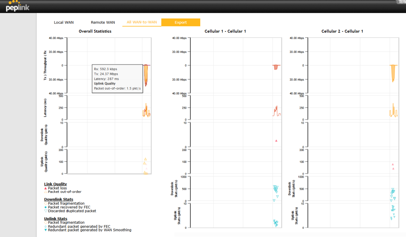
Task: Click the Downlink Stats legend heading
Action: [x=58, y=199]
